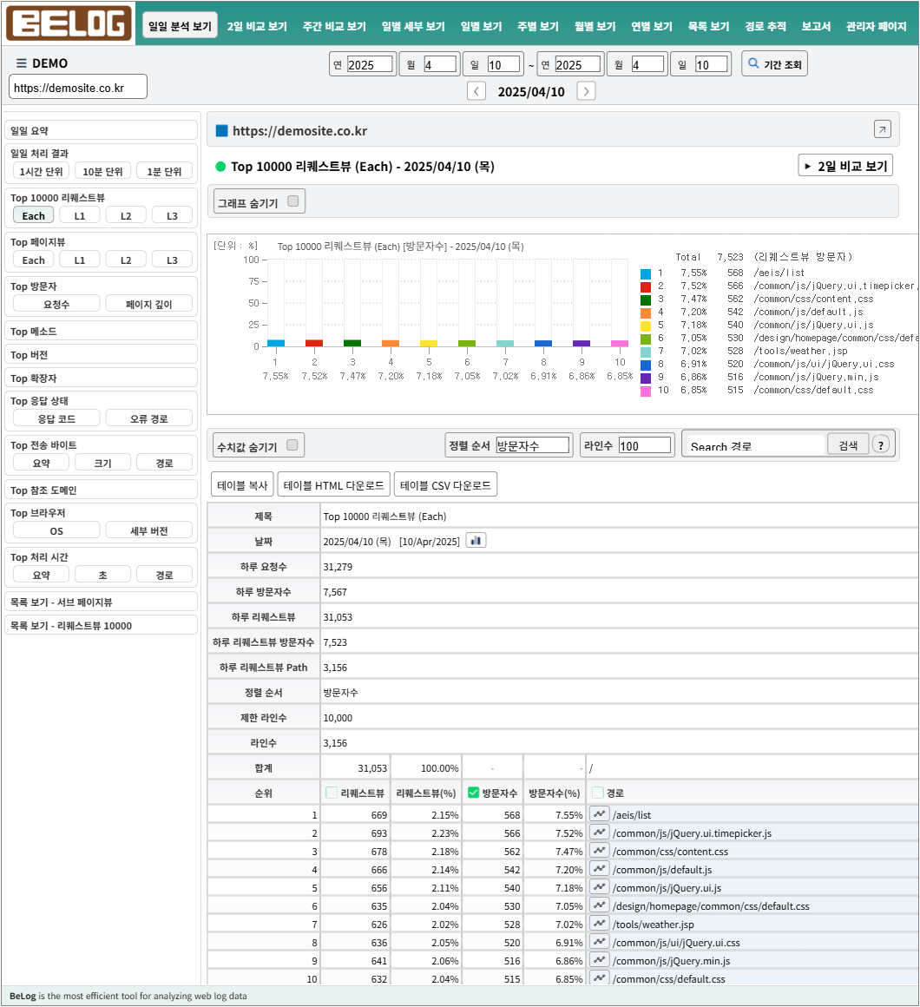The image size is (920, 1007).
Task: Open the end day dropdown
Action: coord(712,64)
